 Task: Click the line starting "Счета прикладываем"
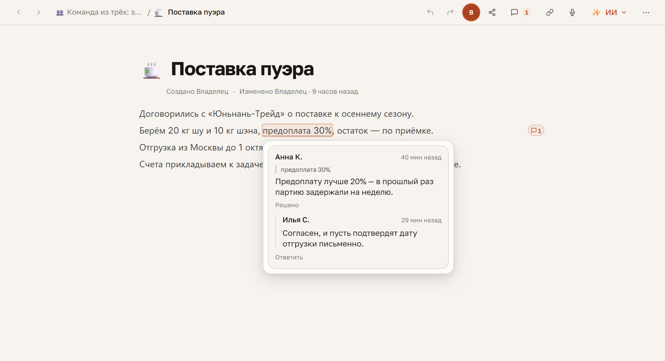[201, 164]
